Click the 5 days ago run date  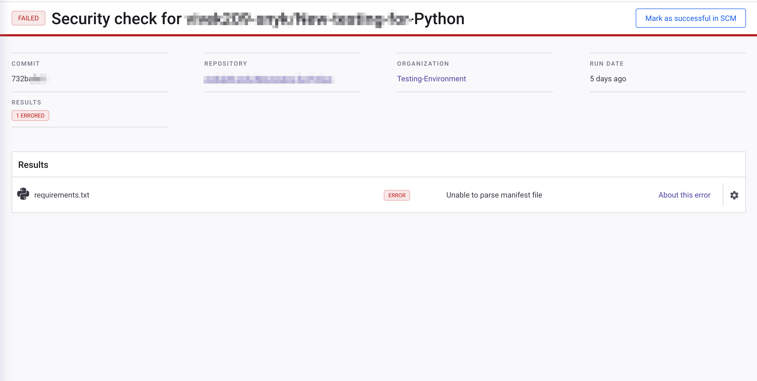[x=608, y=79]
